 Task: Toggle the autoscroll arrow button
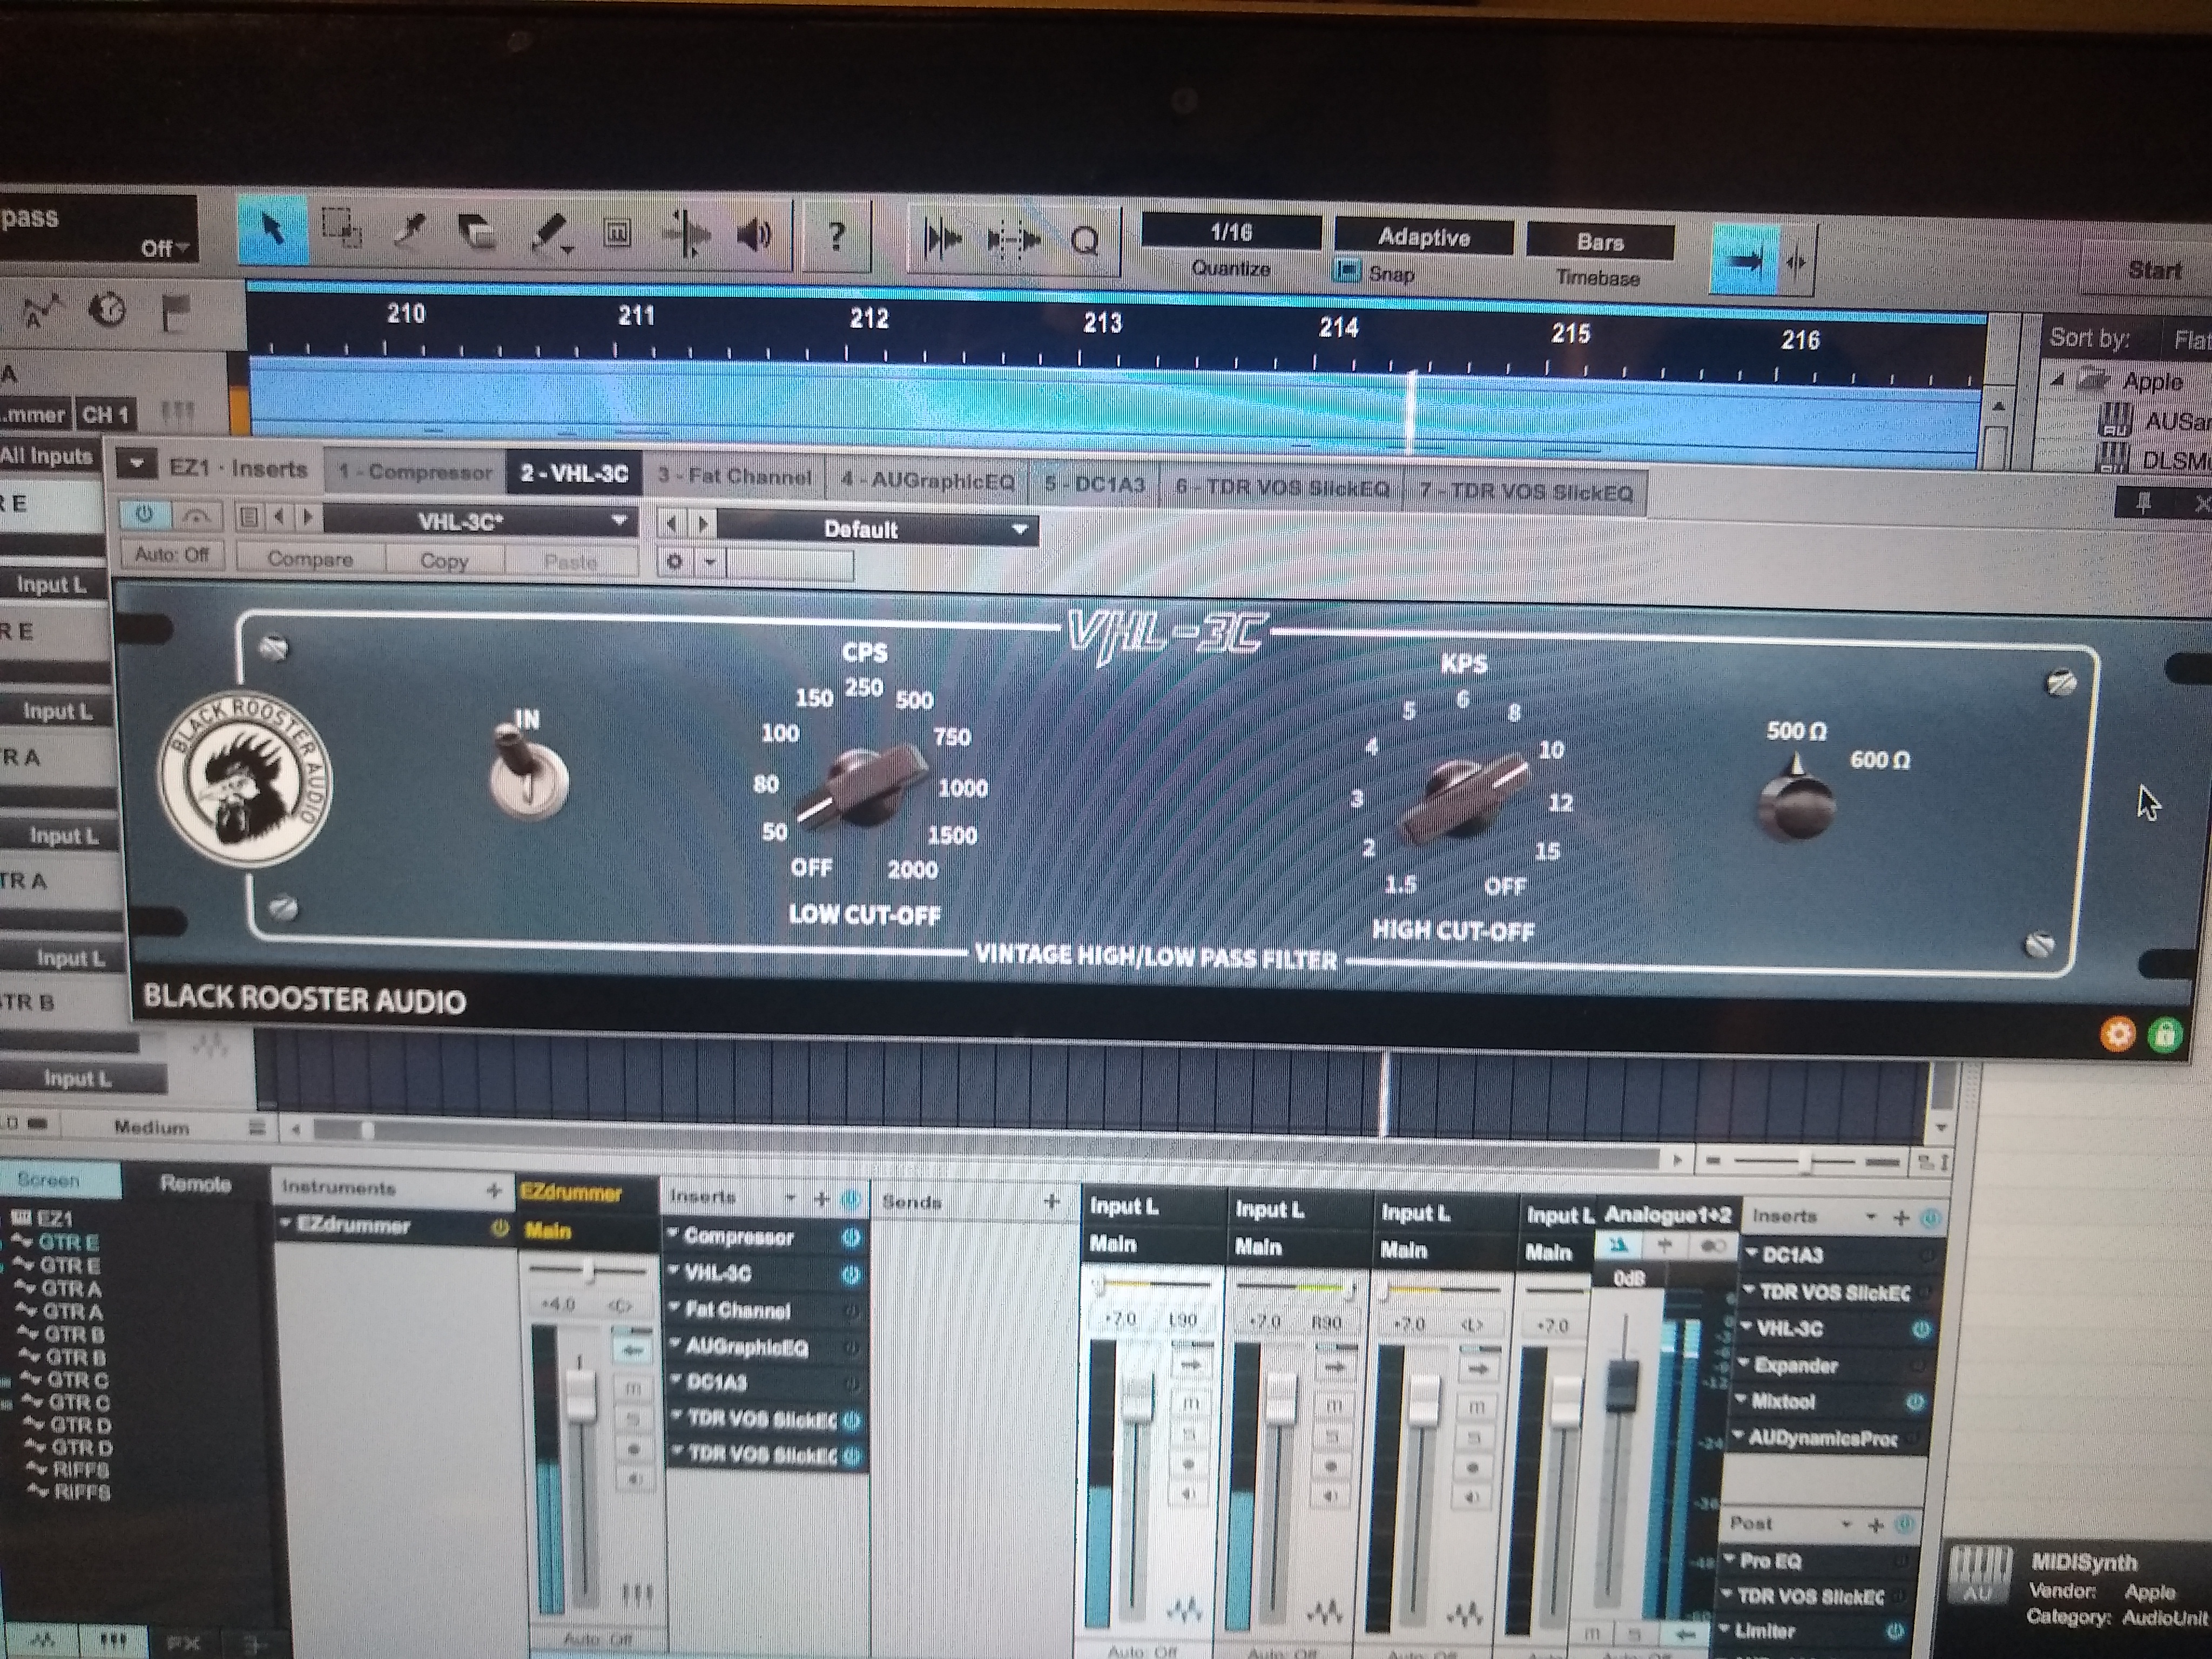pos(1744,260)
